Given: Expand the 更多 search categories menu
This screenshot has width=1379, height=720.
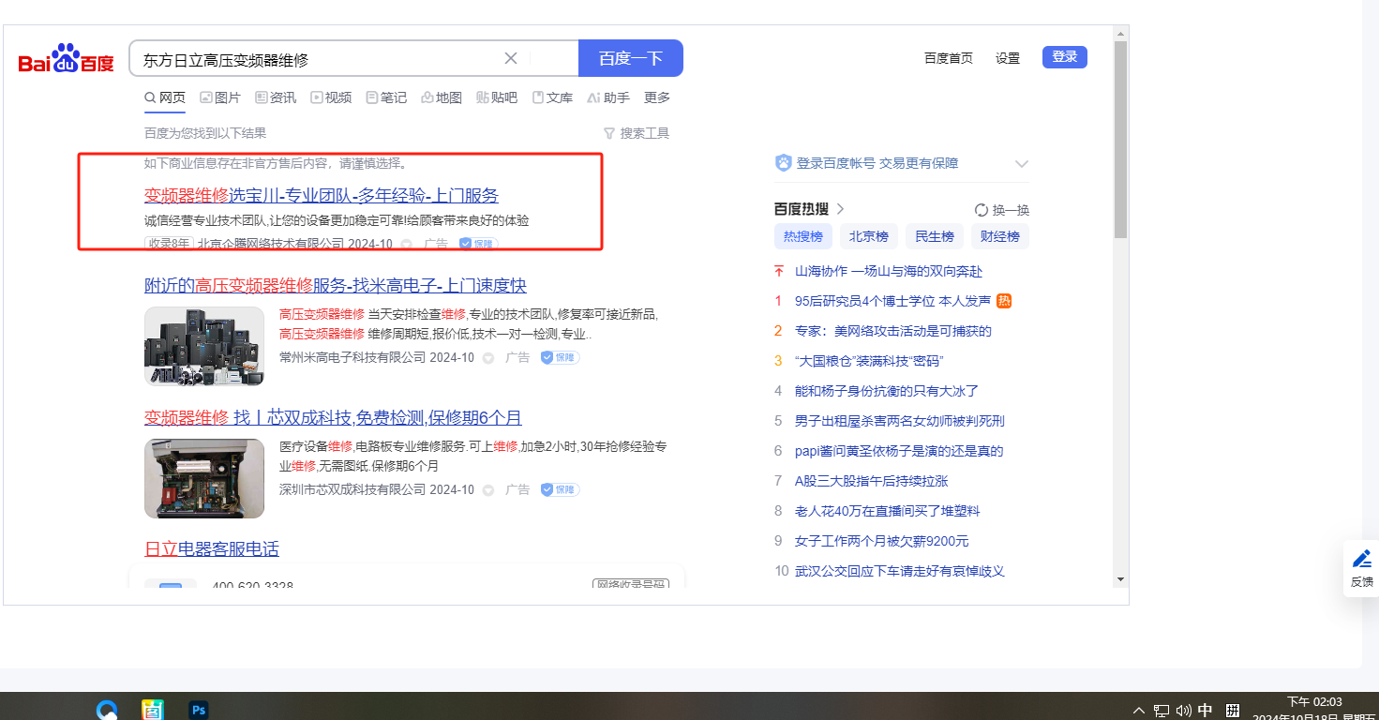Looking at the screenshot, I should 657,97.
